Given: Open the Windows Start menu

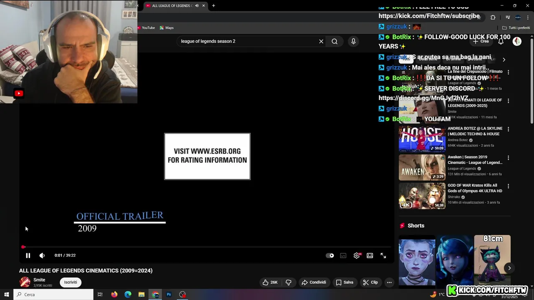Looking at the screenshot, I should tap(7, 295).
